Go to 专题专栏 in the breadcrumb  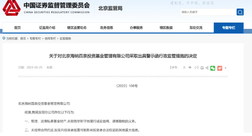click(35, 38)
